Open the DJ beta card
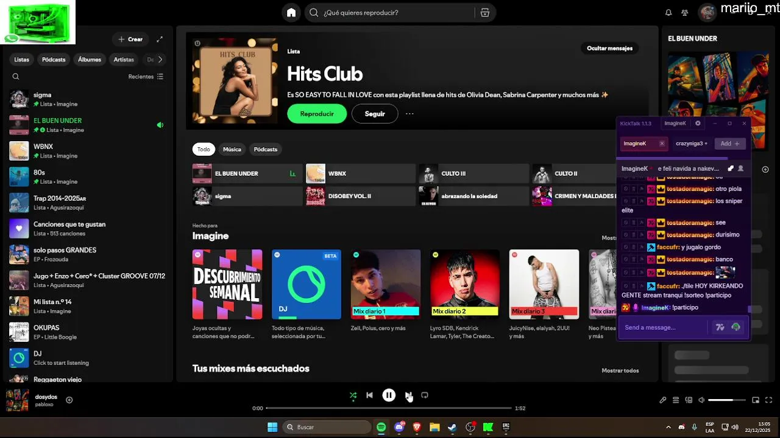 pos(307,294)
